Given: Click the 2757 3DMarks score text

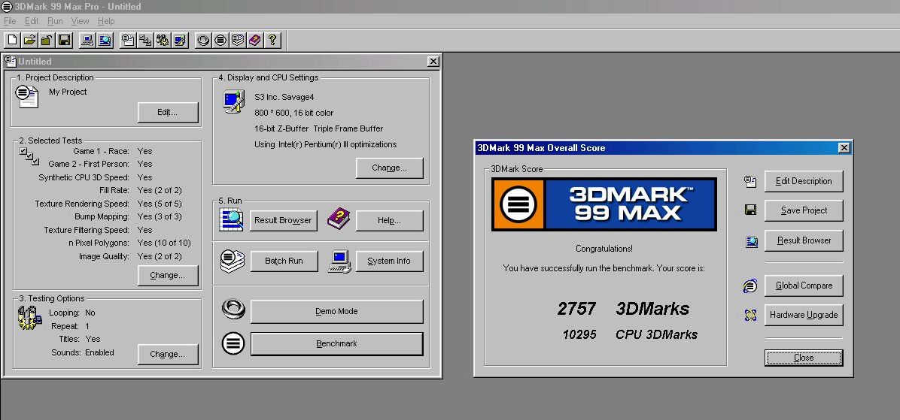Looking at the screenshot, I should pos(623,309).
